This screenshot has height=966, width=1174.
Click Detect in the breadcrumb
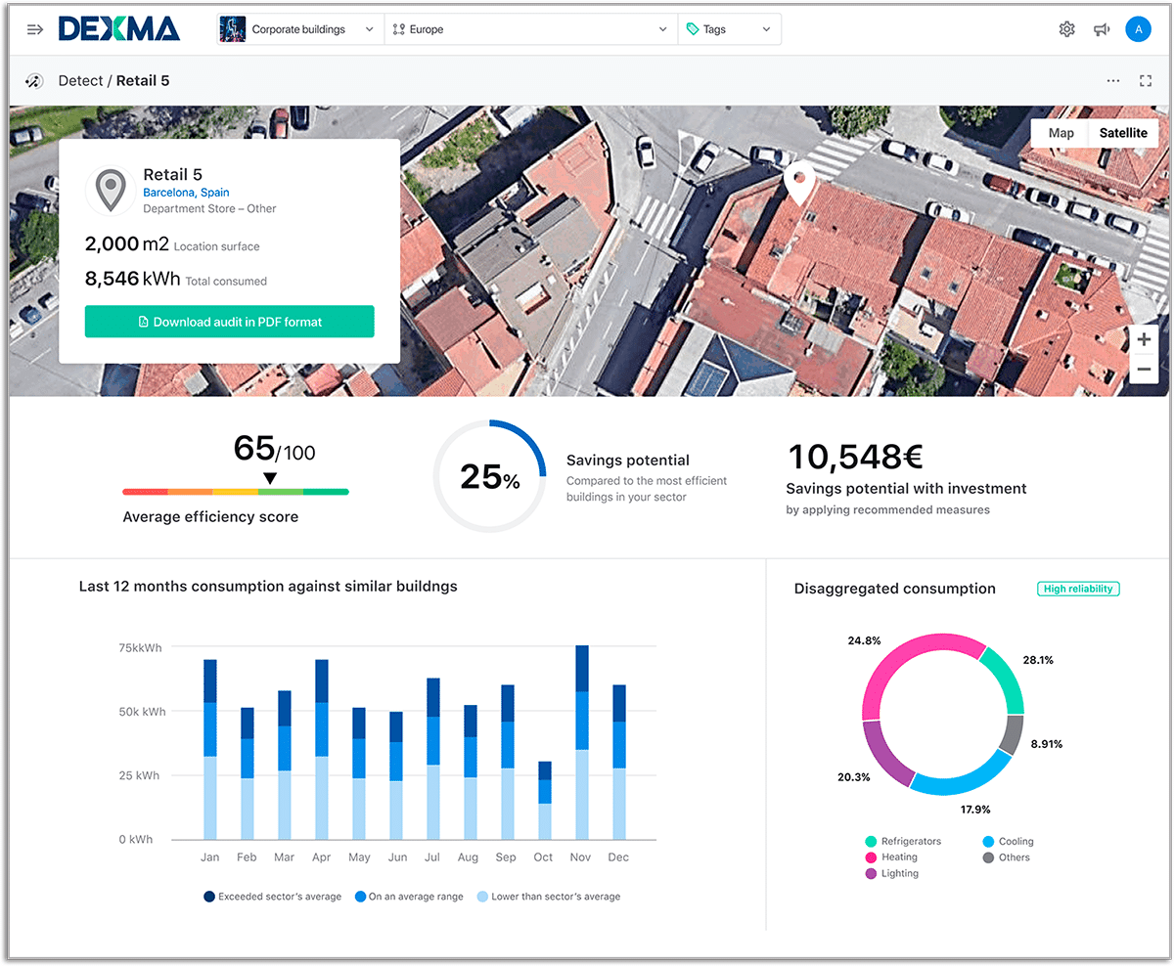[x=80, y=81]
